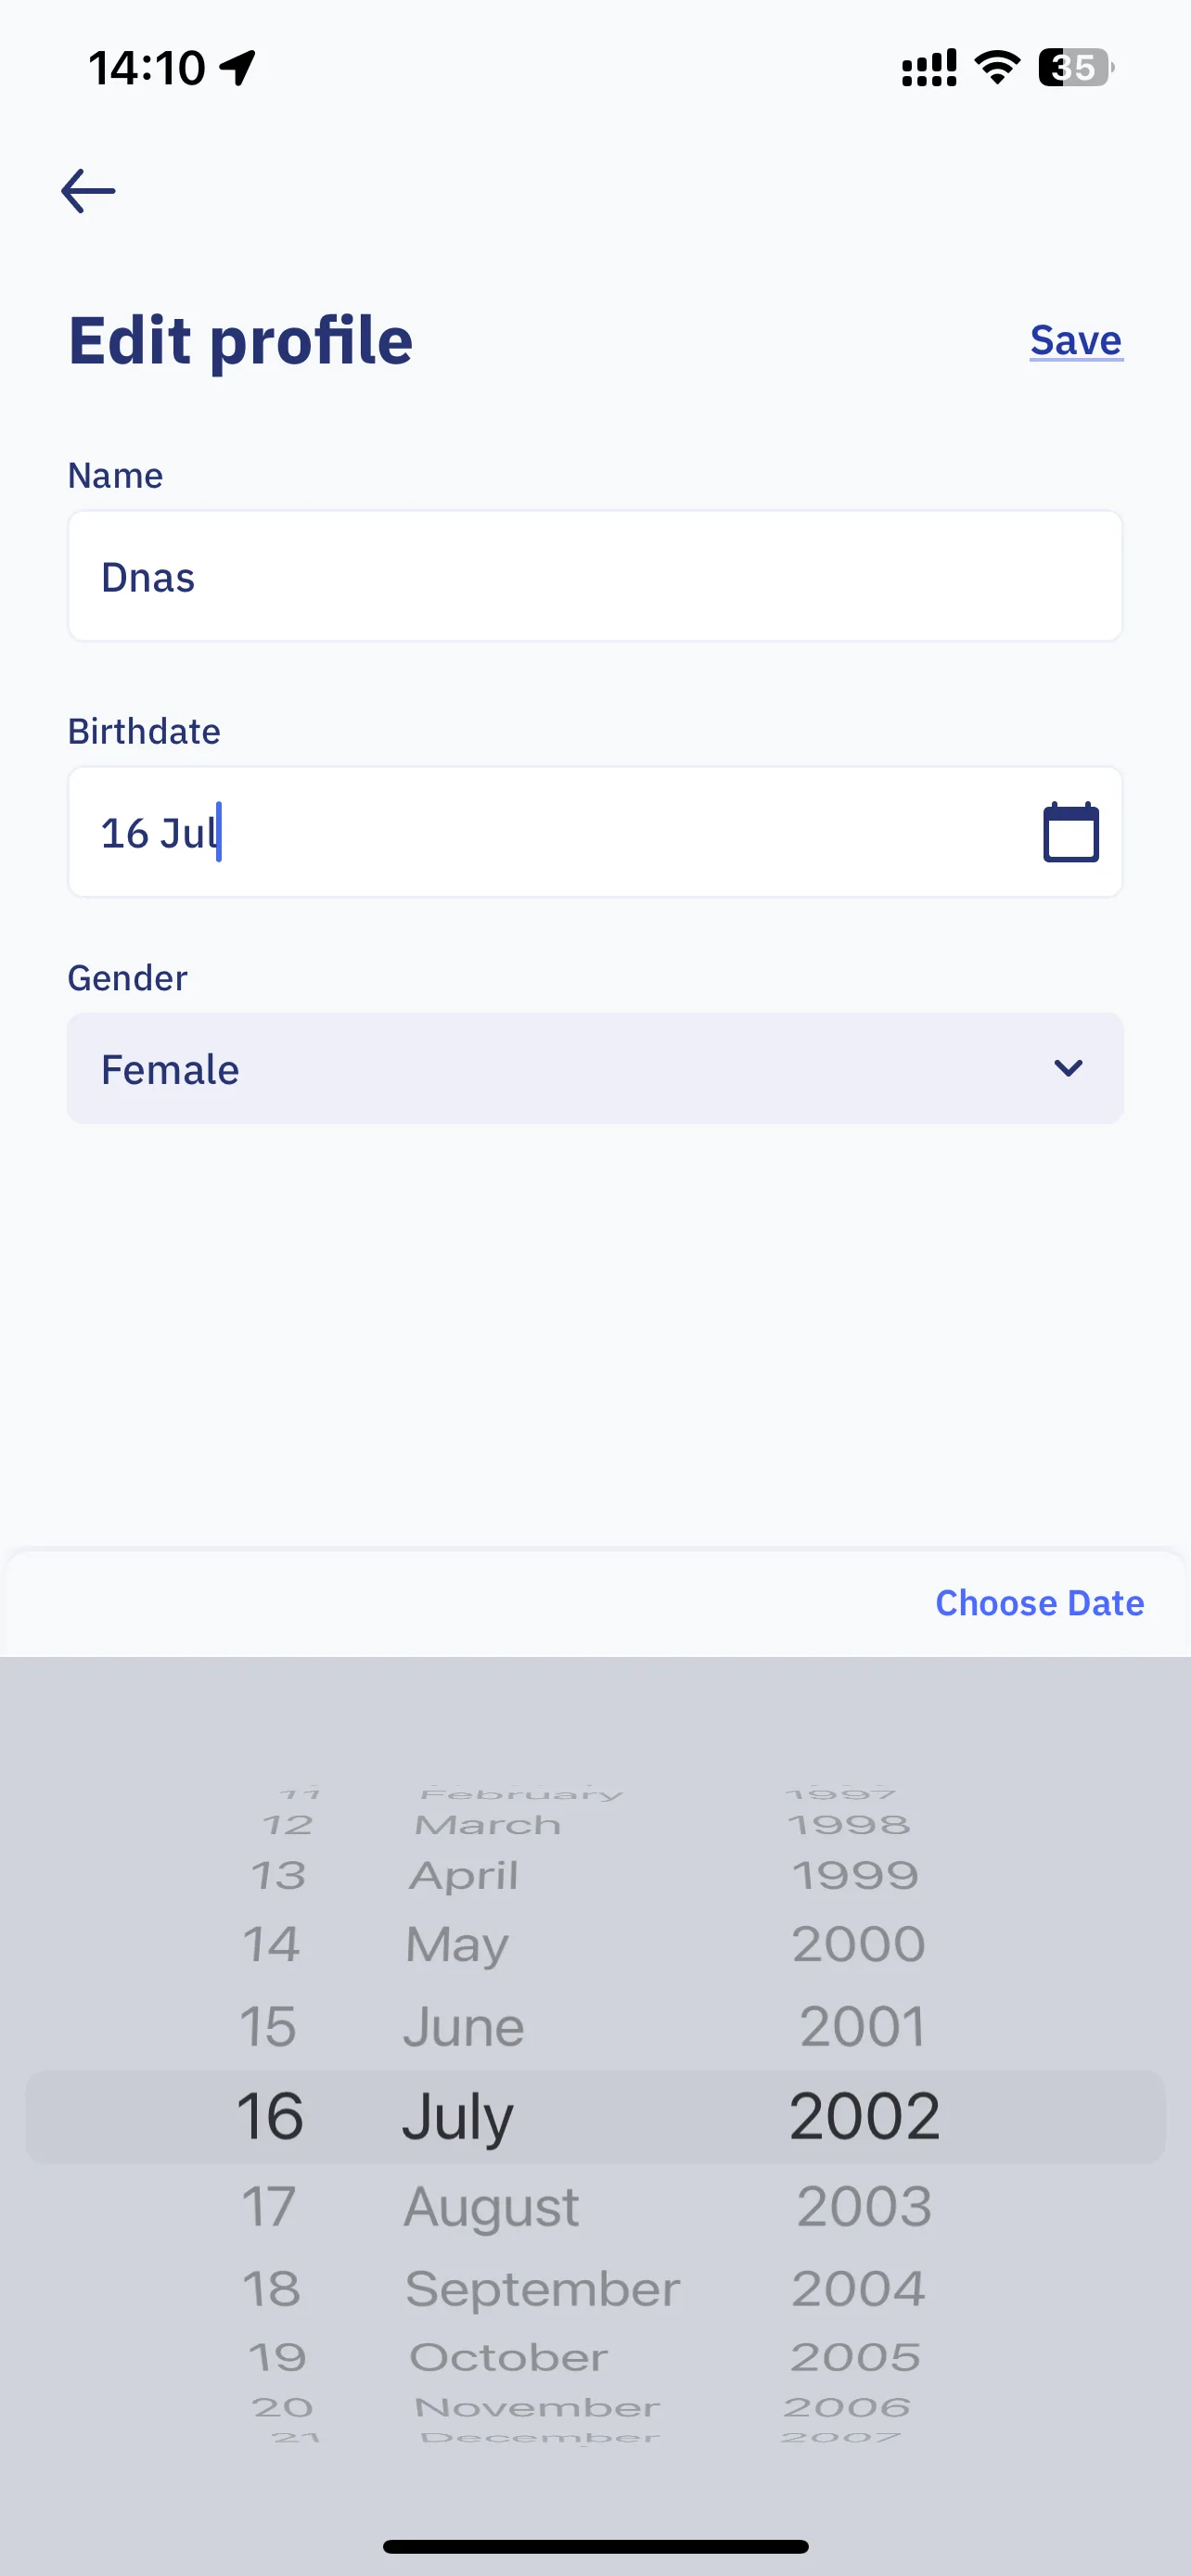Tap the location arrow in status bar

238,68
